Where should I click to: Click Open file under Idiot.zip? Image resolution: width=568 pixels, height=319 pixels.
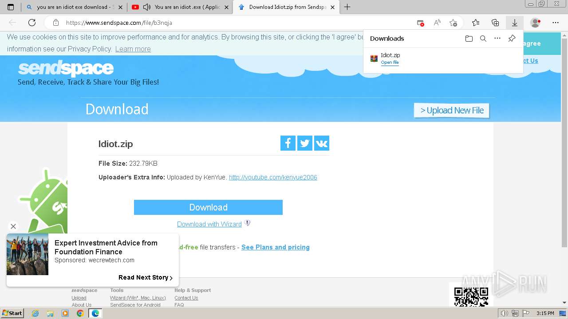pos(390,62)
